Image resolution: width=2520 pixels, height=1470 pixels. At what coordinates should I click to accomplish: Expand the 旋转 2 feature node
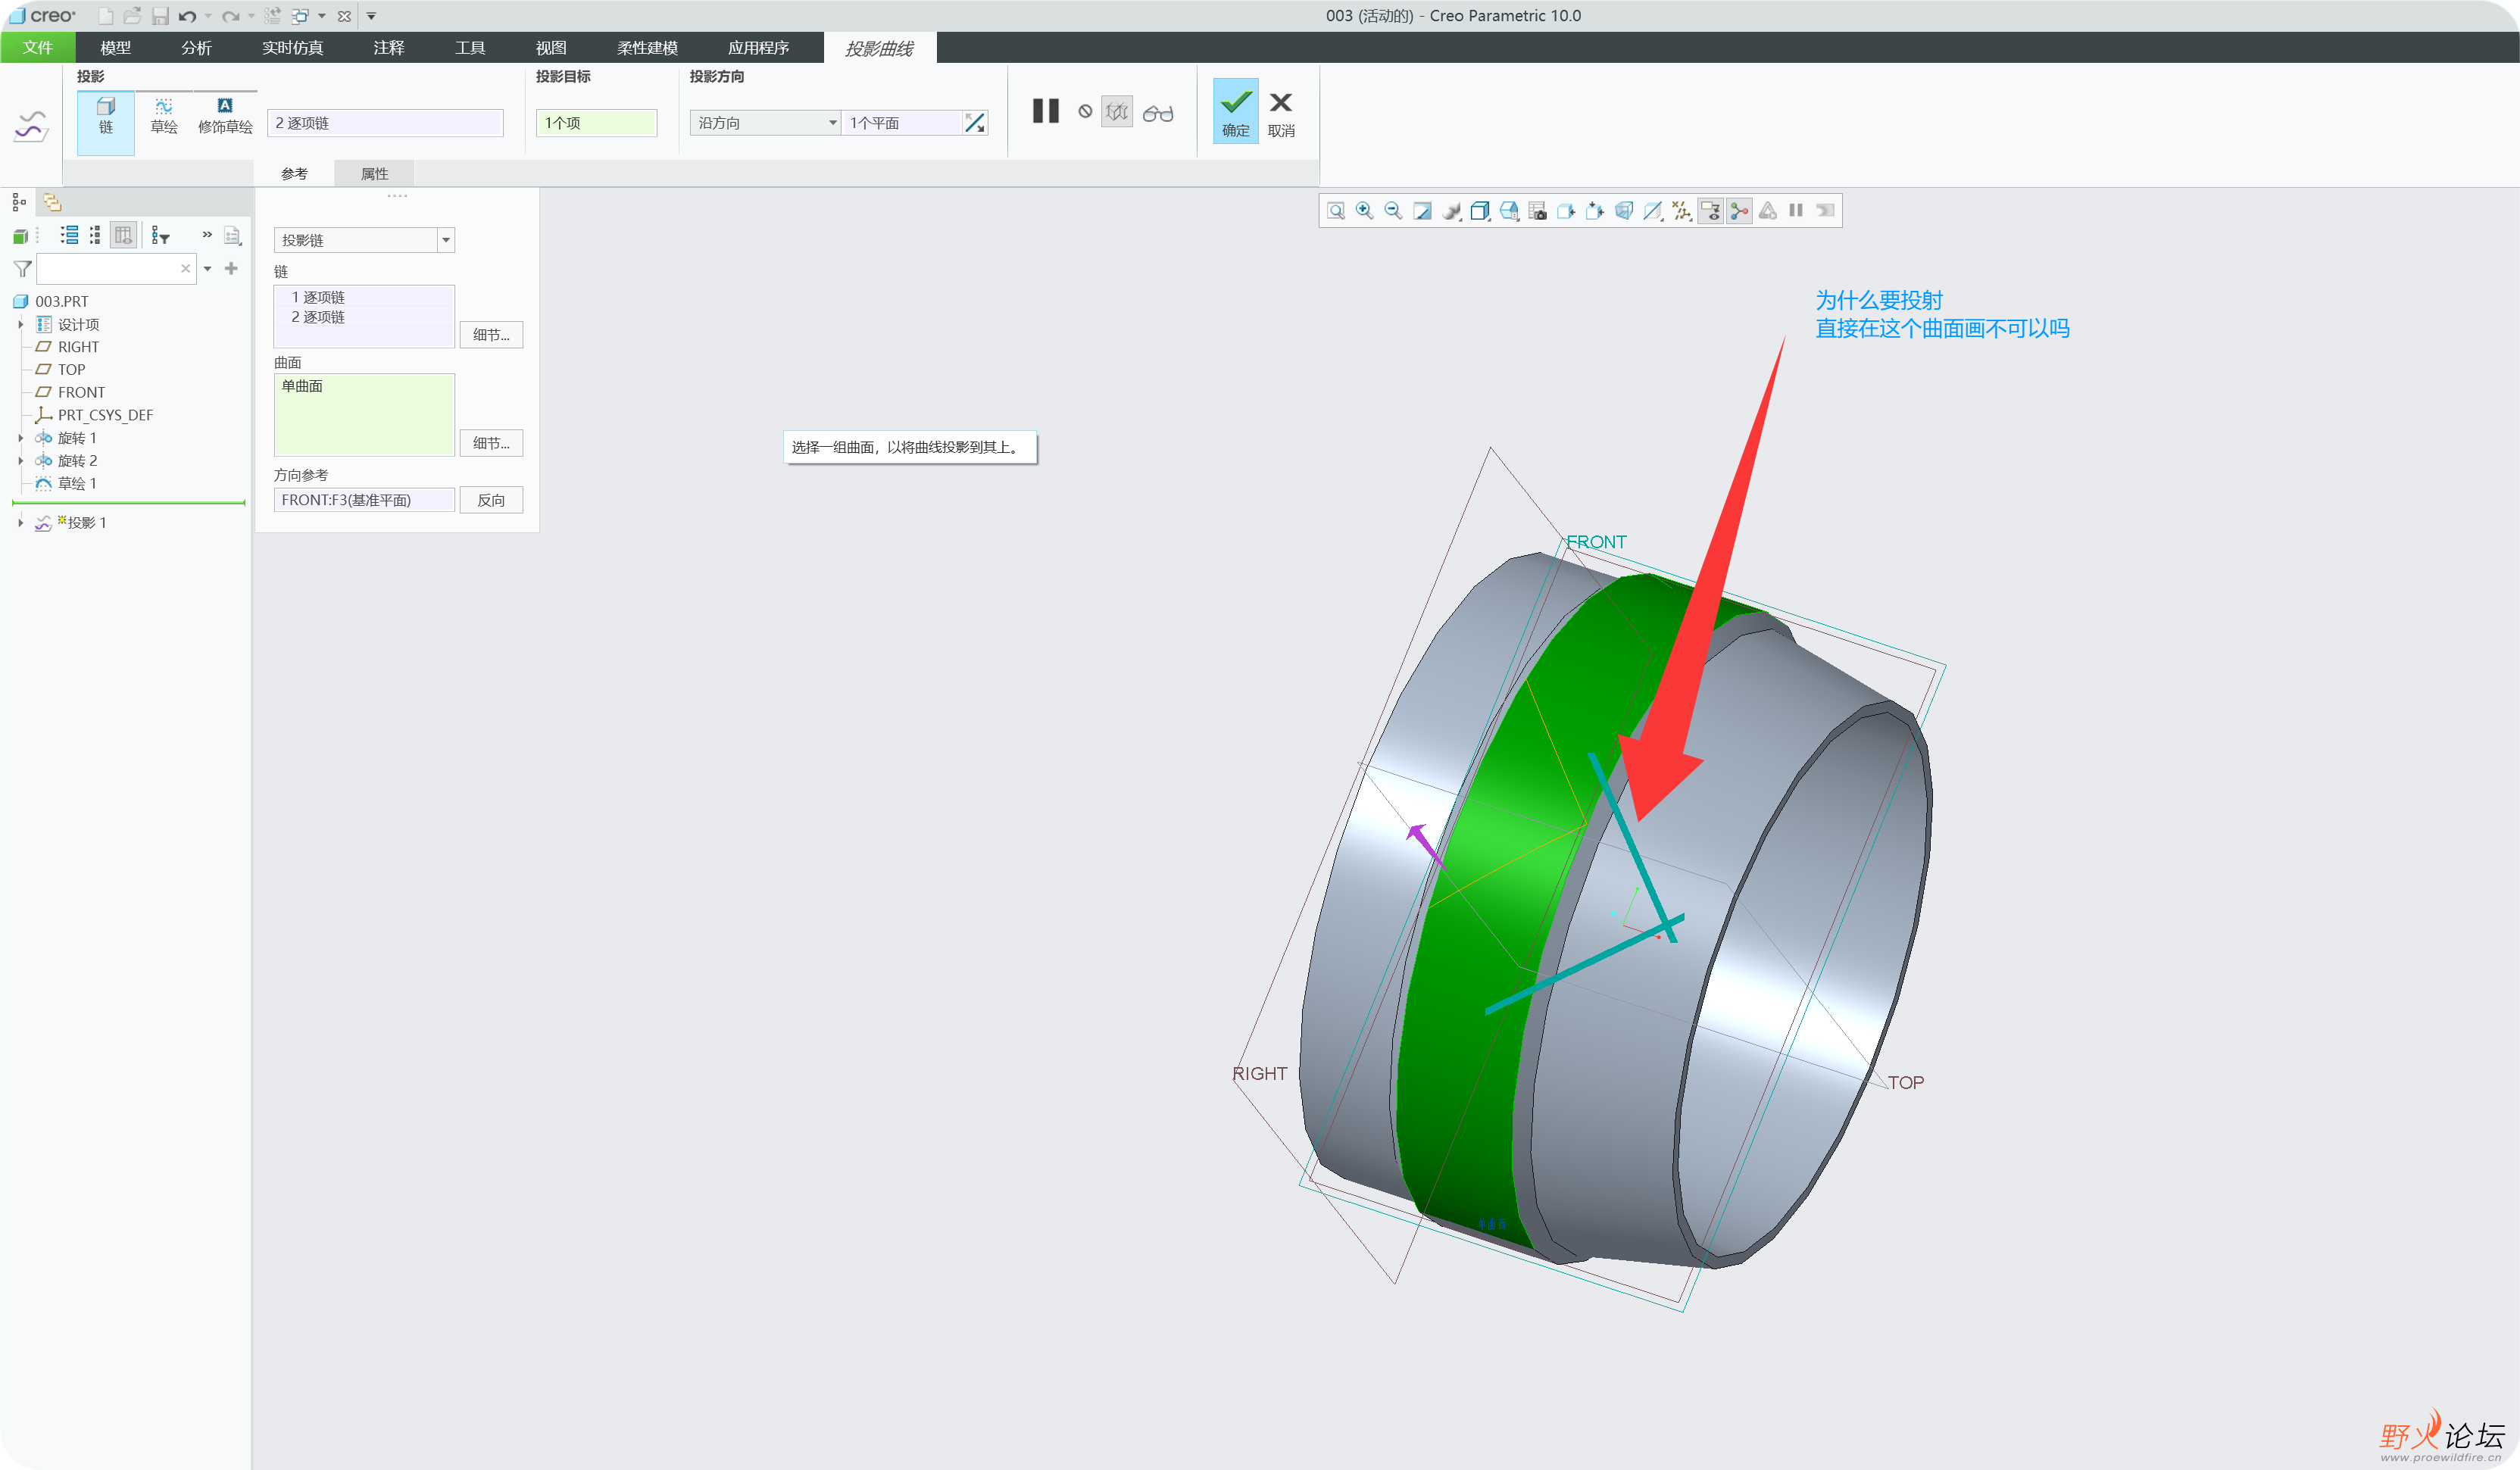20,461
